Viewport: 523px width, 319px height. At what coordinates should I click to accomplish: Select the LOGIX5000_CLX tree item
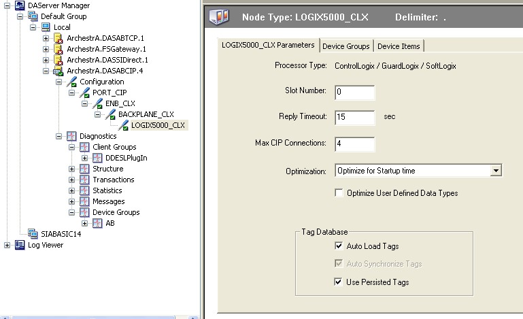coord(157,125)
